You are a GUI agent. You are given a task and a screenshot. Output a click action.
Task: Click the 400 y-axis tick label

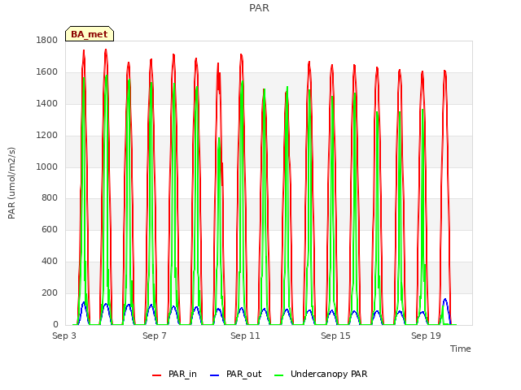tap(50, 262)
